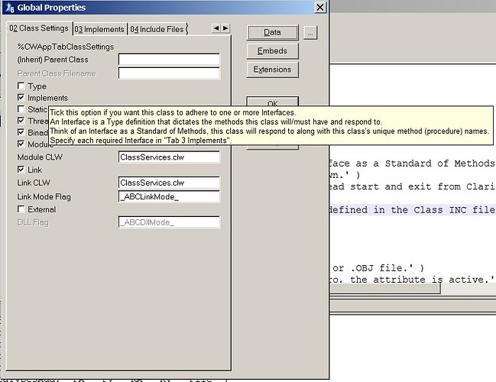Select the Link Mode Flag field
The image size is (496, 382).
169,196
